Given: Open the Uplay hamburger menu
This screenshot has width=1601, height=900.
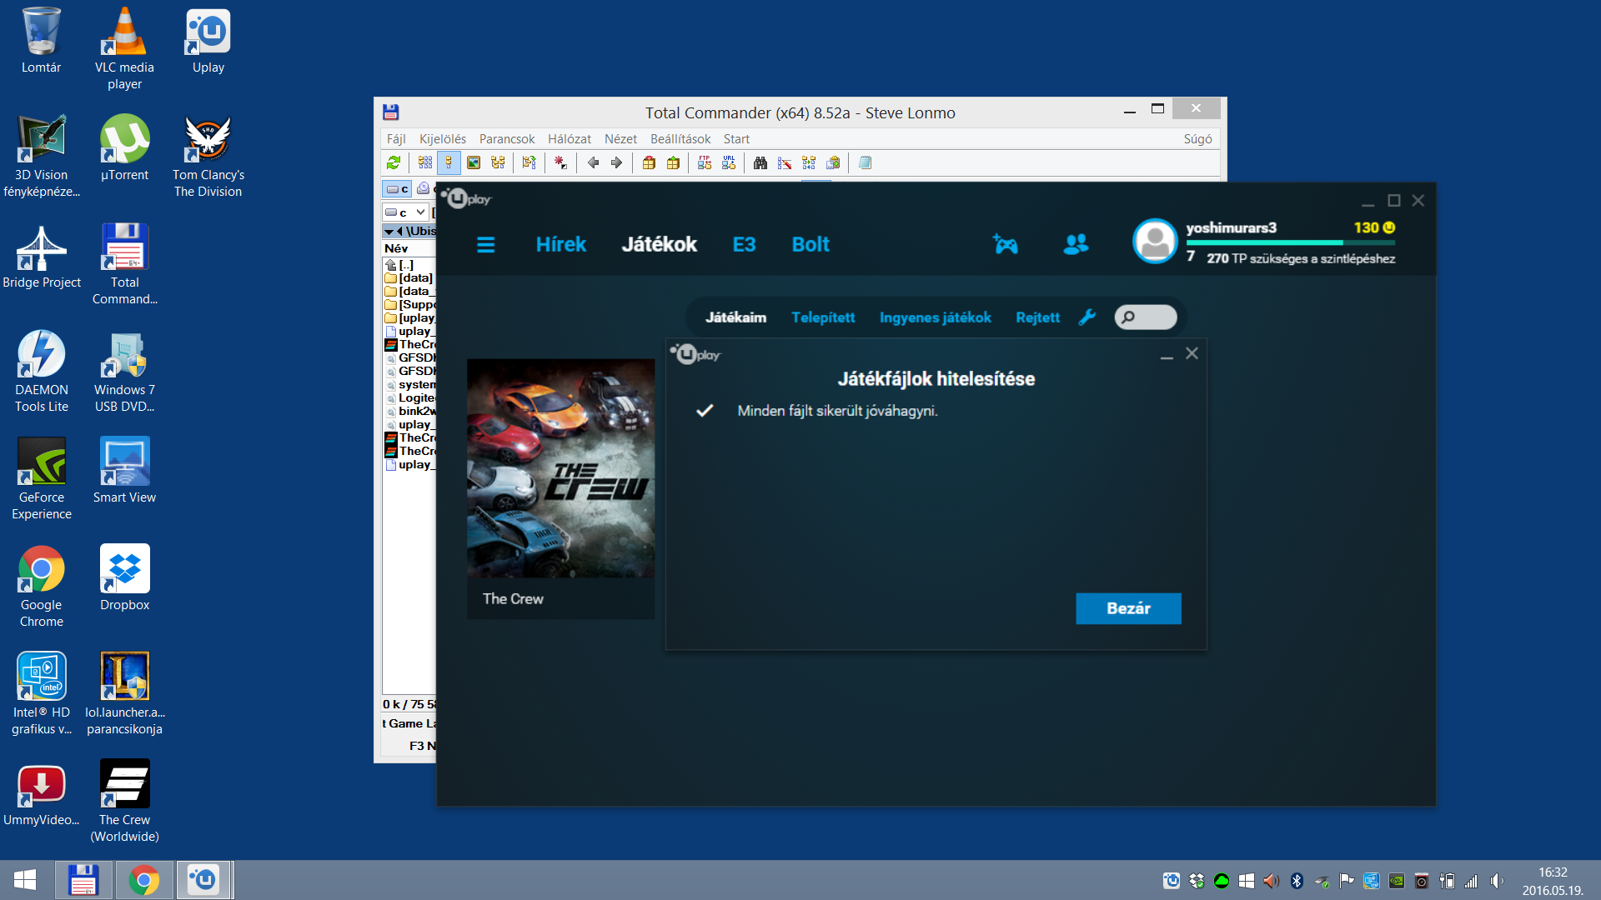Looking at the screenshot, I should (x=485, y=245).
